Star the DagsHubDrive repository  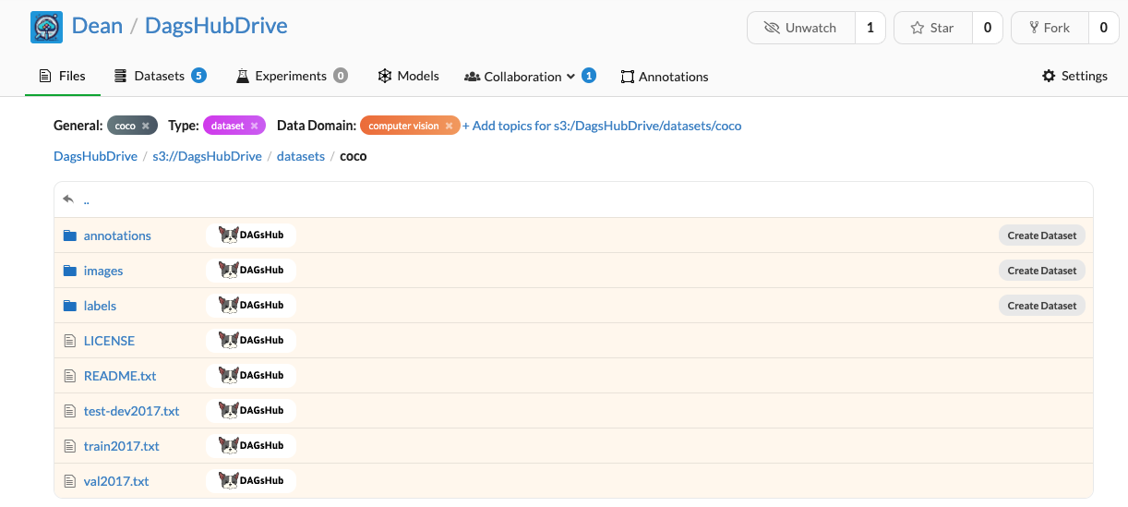pos(932,28)
